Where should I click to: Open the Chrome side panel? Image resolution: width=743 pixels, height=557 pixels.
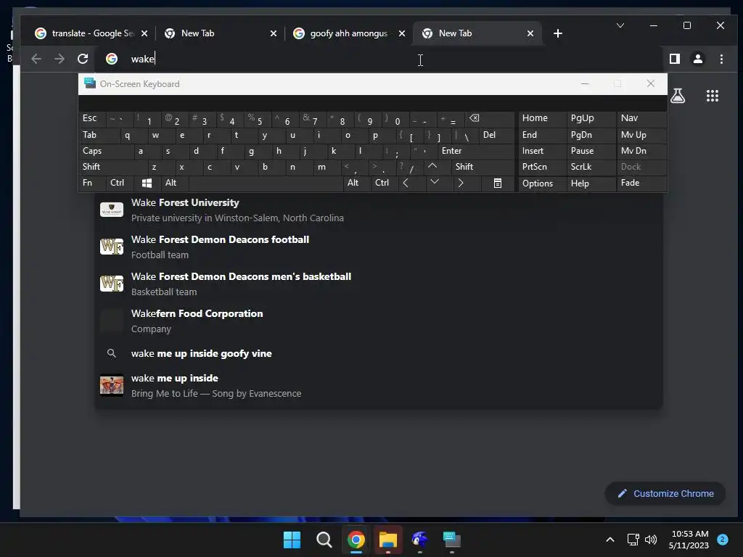674,59
